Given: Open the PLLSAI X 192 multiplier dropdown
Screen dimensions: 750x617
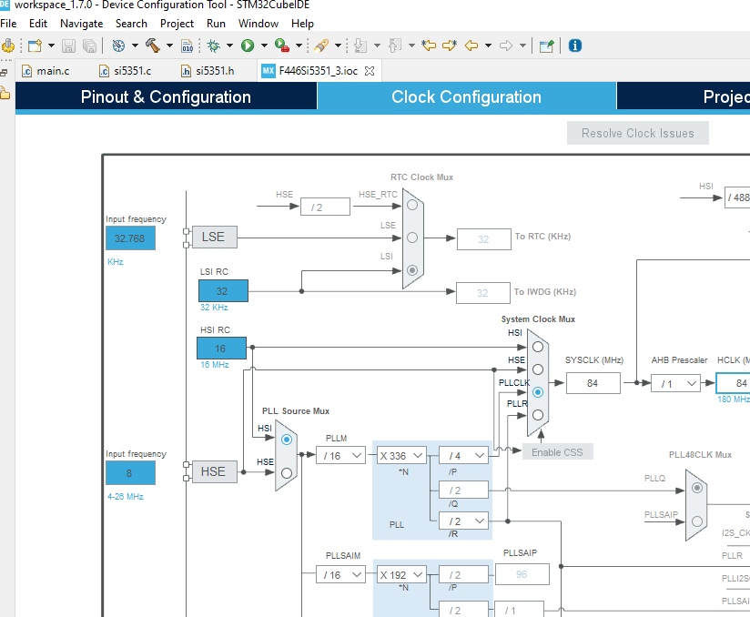Looking at the screenshot, I should click(401, 575).
